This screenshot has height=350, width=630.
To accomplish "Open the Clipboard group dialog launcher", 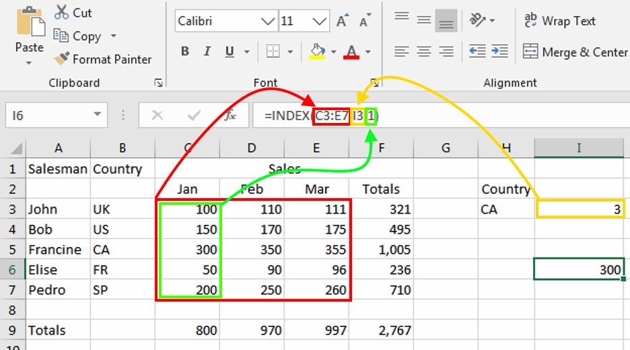I will coord(158,83).
